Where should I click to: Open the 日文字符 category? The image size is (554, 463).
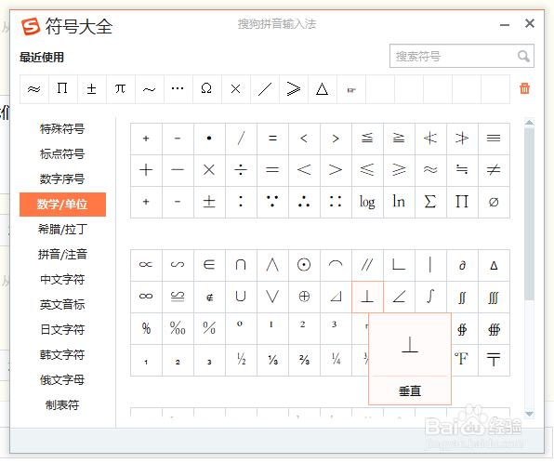[62, 330]
